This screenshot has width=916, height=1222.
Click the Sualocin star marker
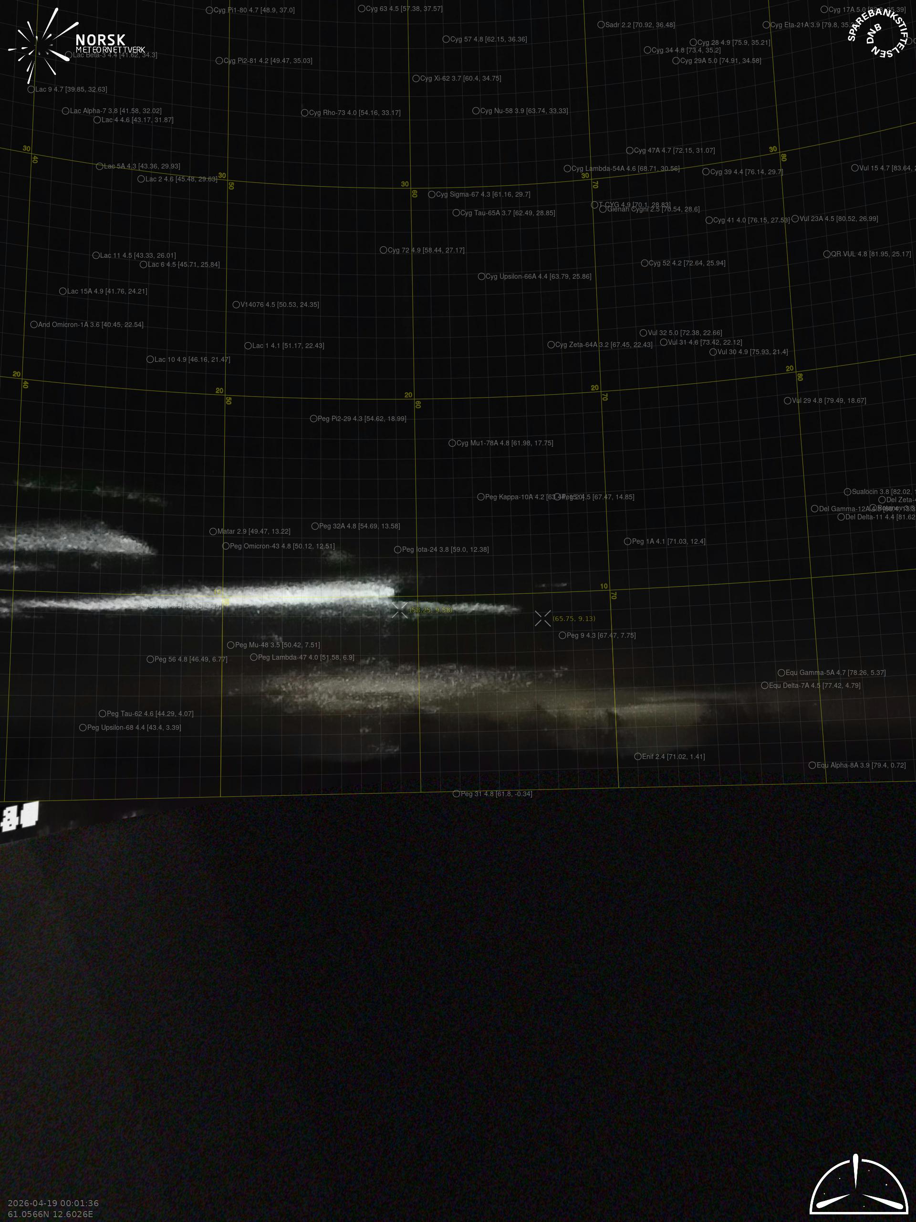click(847, 492)
